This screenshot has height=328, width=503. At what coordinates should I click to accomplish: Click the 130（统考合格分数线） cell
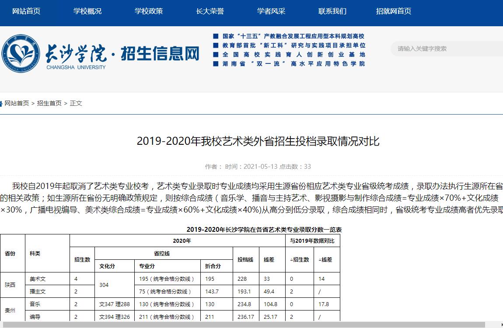168,304
